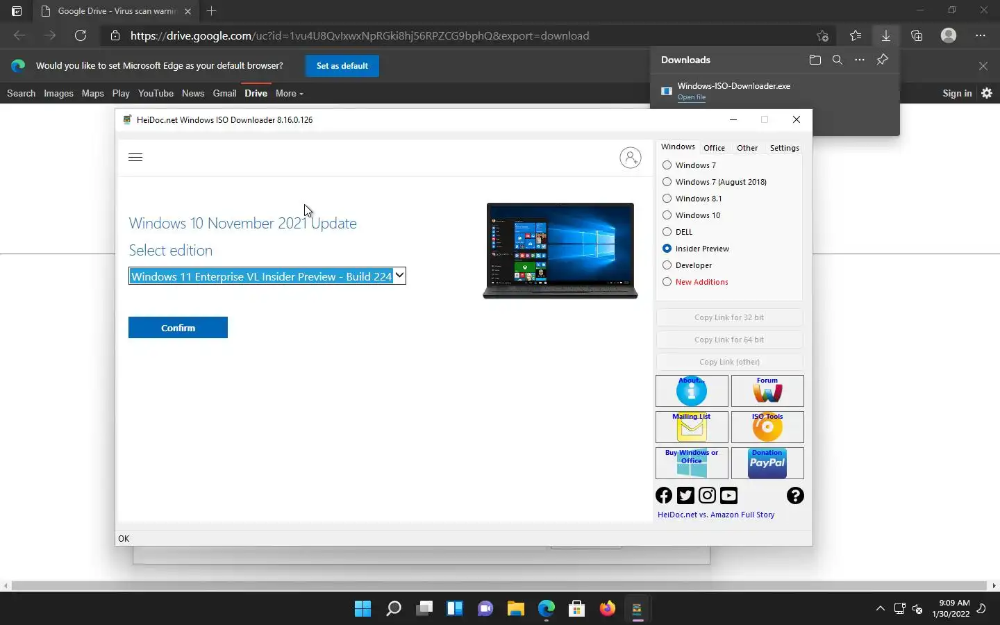1000x625 pixels.
Task: Open the Mailing List tile
Action: 692,427
